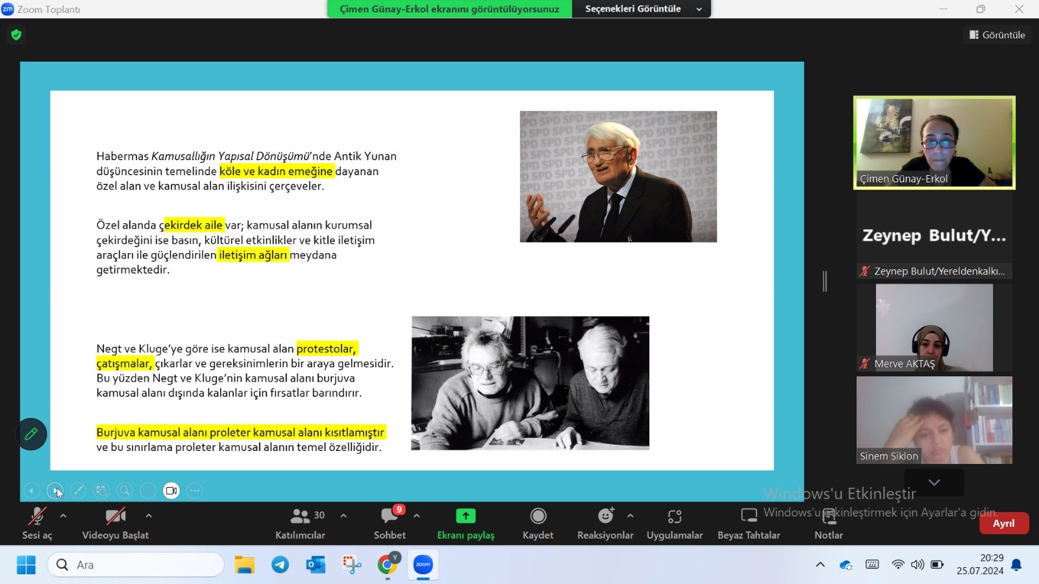Click the zoom magnifier in slide controls

[125, 491]
